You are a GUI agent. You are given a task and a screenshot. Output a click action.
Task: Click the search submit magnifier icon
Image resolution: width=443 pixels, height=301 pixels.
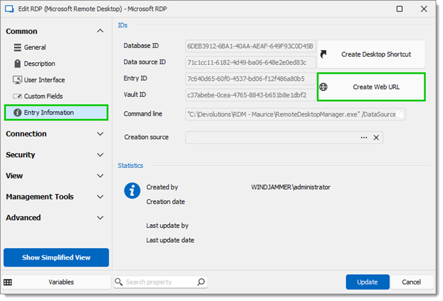(x=201, y=282)
